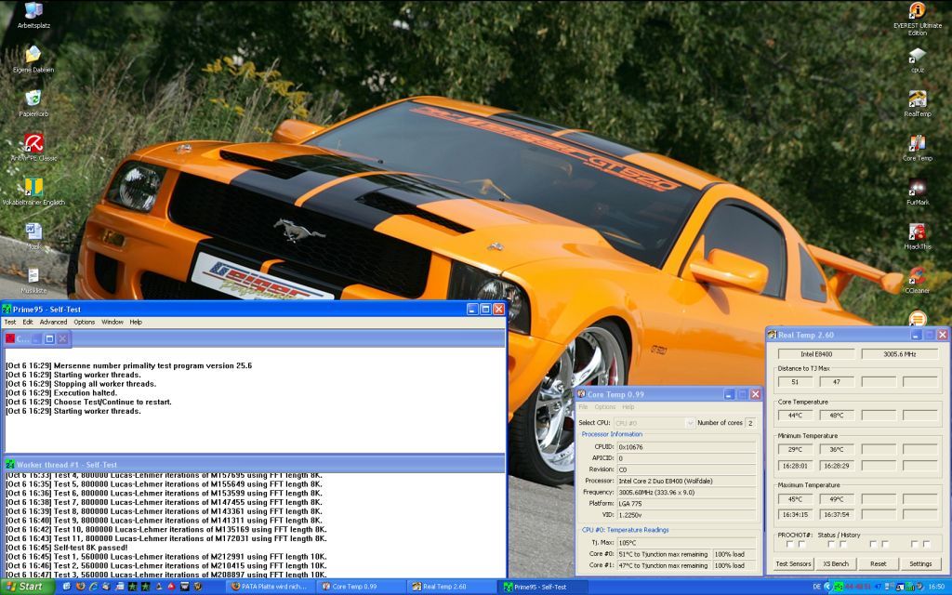
Task: Click the taskbar clock showing 16:50
Action: (936, 587)
